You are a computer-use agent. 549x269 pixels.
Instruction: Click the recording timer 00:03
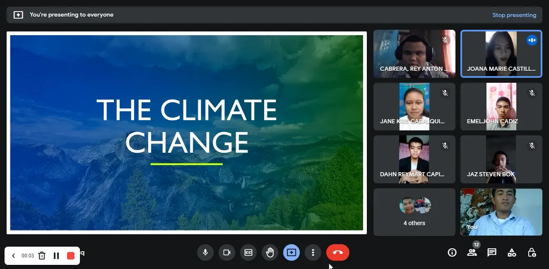click(28, 256)
